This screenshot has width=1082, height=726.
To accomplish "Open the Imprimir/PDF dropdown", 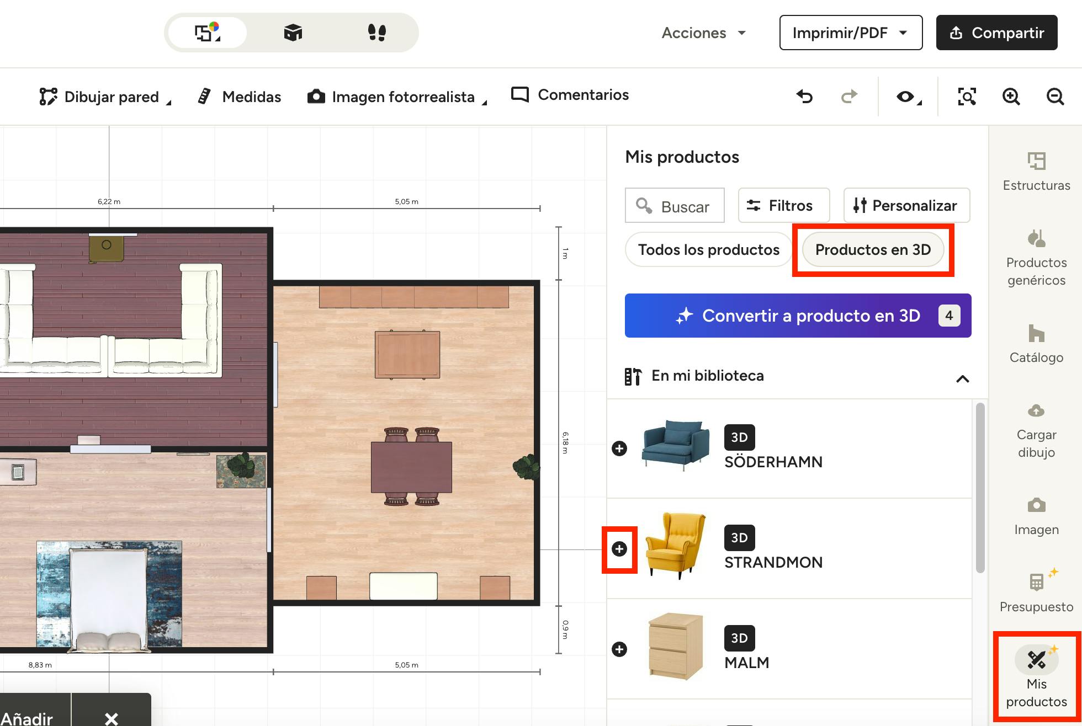I will (x=850, y=33).
